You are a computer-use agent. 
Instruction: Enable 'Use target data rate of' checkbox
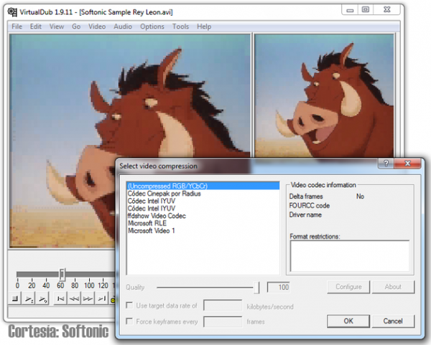(129, 306)
